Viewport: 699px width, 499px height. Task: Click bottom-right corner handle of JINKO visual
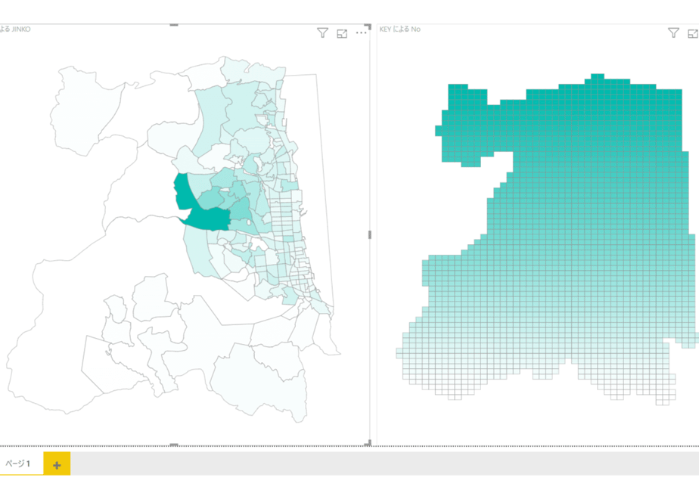[368, 443]
